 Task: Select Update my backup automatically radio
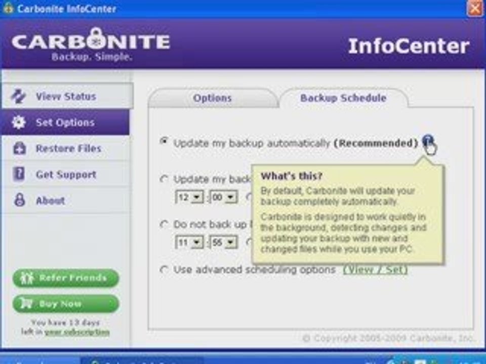[x=164, y=141]
